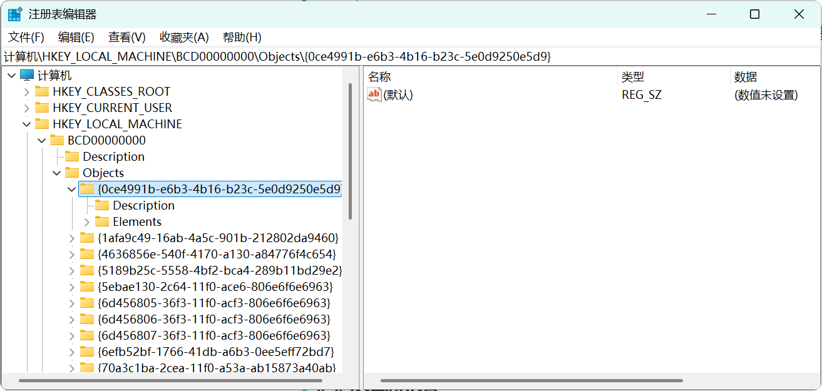Image resolution: width=822 pixels, height=391 pixels.
Task: Click the BCD00000000 folder icon
Action: point(57,141)
